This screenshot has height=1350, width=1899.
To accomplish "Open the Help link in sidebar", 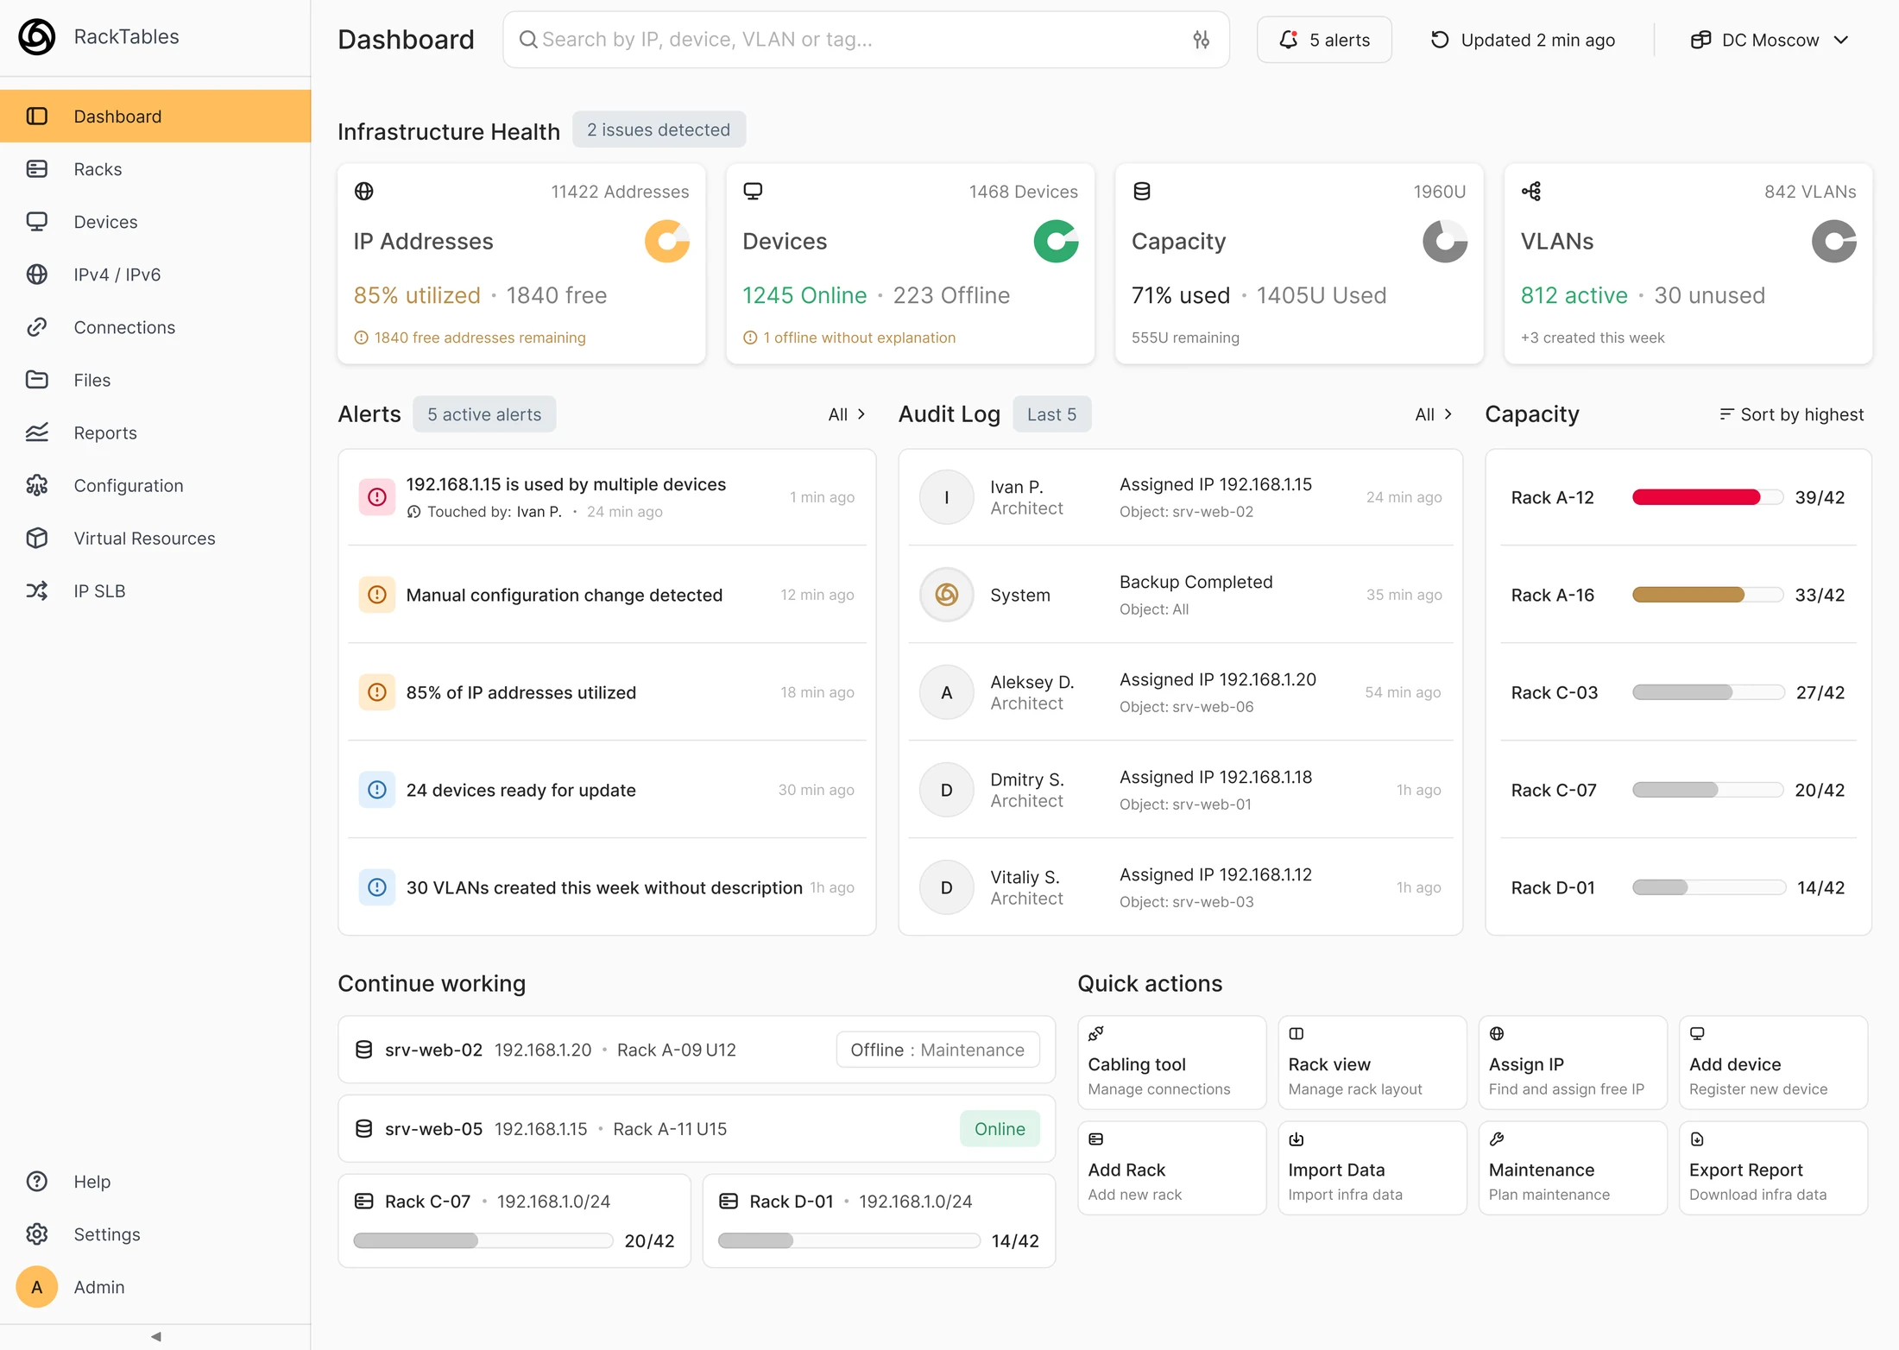I will [x=155, y=1181].
